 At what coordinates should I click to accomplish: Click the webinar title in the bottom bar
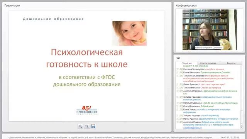pos(110,137)
